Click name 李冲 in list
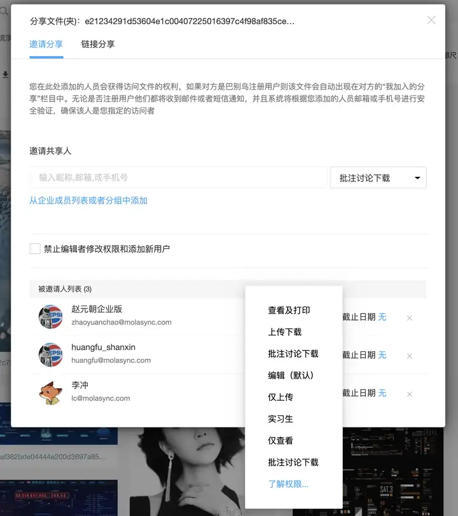This screenshot has width=458, height=516. click(80, 385)
